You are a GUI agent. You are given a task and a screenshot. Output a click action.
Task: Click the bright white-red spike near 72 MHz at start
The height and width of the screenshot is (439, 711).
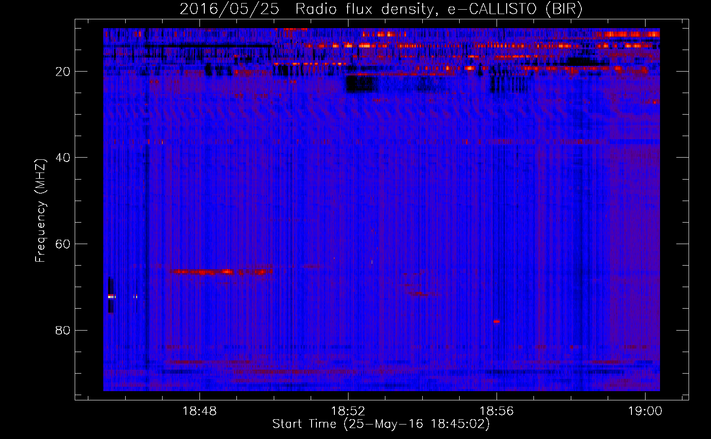(111, 297)
